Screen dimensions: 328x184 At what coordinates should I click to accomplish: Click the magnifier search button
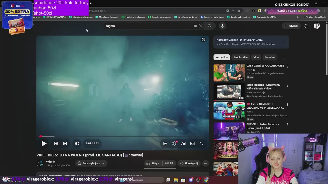click(210, 26)
